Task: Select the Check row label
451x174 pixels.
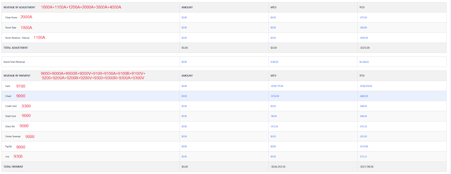Action: (x=8, y=96)
